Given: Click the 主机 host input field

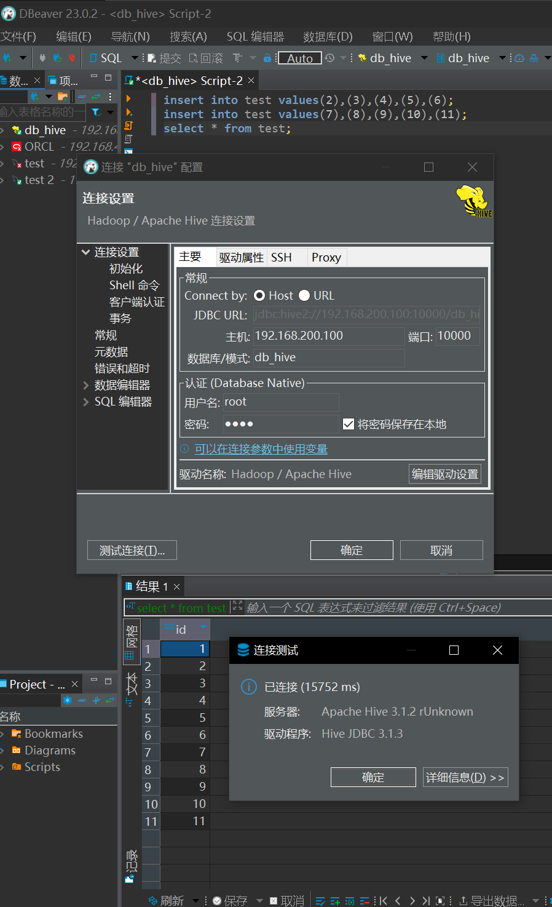Looking at the screenshot, I should [329, 336].
